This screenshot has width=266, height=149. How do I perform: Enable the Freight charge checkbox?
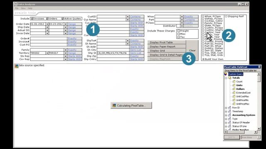pyautogui.click(x=179, y=31)
